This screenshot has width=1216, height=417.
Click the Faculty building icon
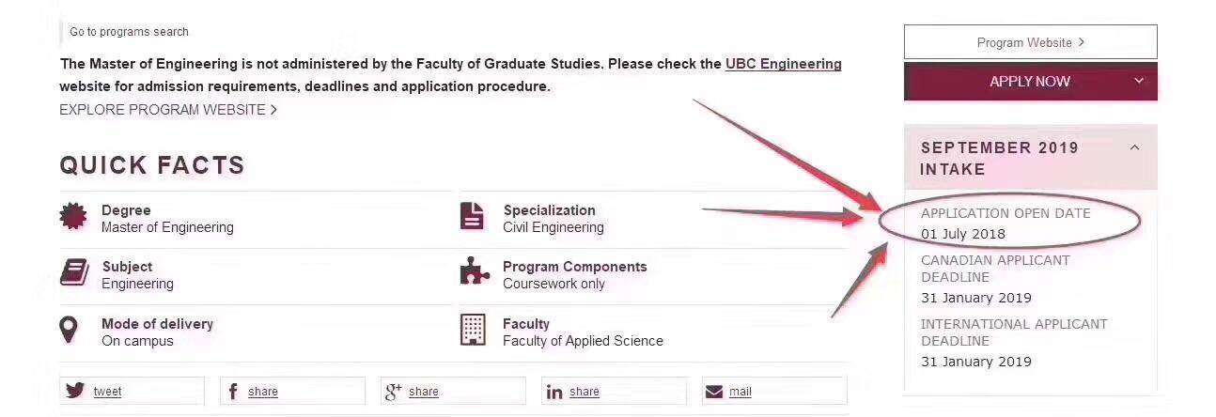473,330
